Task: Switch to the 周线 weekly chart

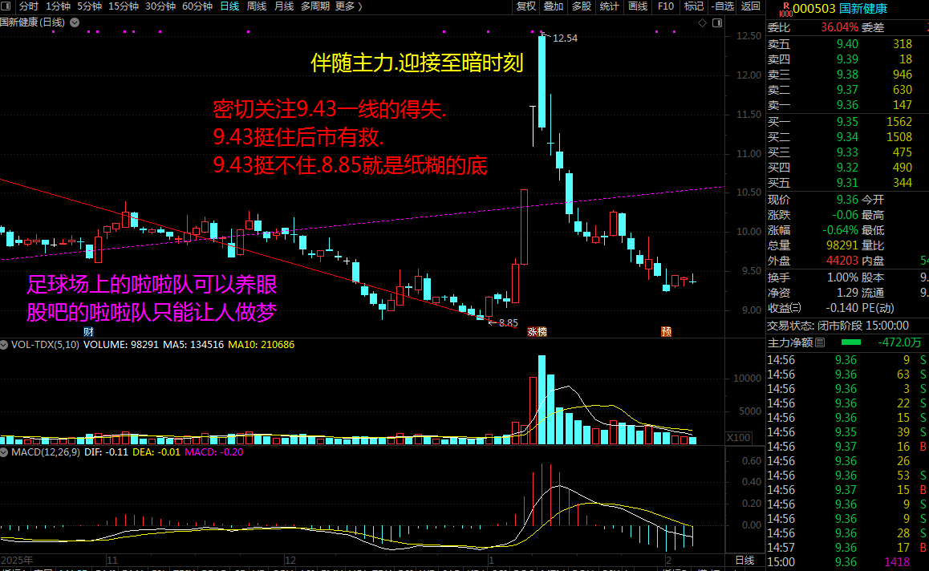Action: pos(257,6)
